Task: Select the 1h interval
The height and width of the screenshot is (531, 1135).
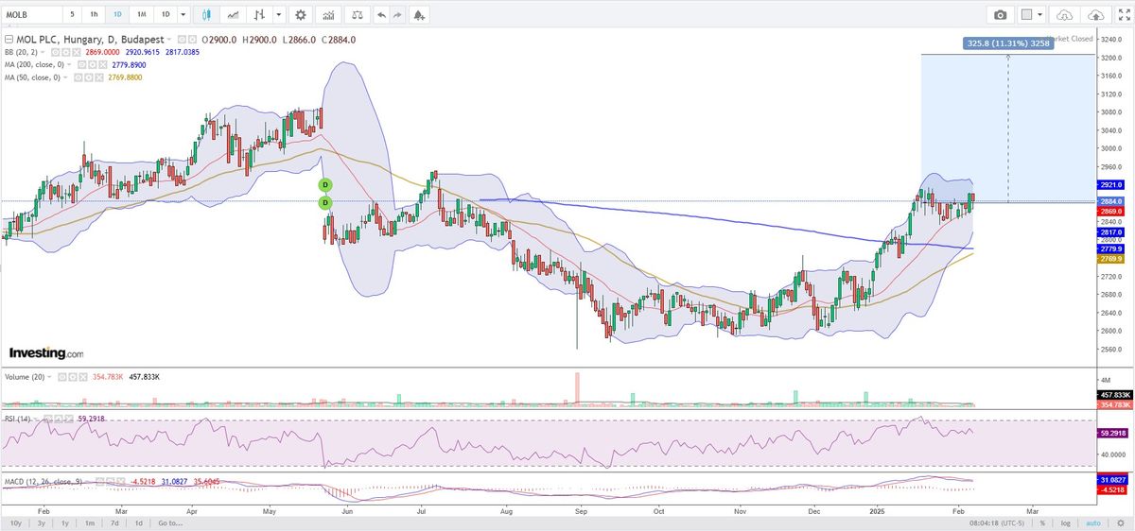Action: (x=94, y=14)
